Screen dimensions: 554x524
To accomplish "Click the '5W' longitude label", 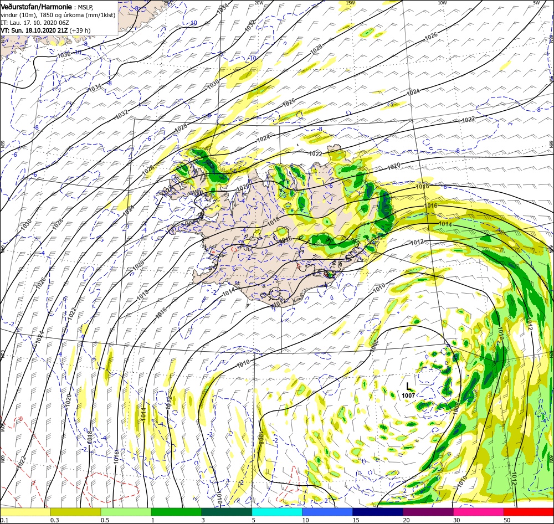I will 536,3.
